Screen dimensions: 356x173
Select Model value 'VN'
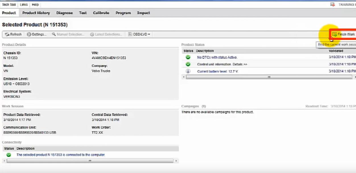[x=6, y=71]
